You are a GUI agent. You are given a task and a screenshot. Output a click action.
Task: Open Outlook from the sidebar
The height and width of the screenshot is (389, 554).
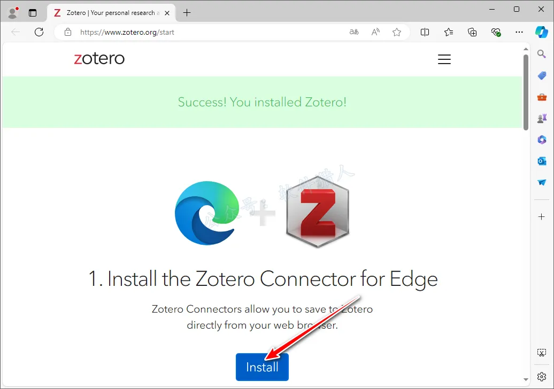541,161
